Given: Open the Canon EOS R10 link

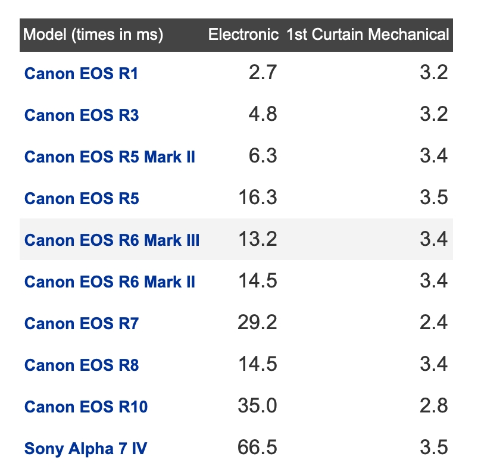Looking at the screenshot, I should coord(86,407).
